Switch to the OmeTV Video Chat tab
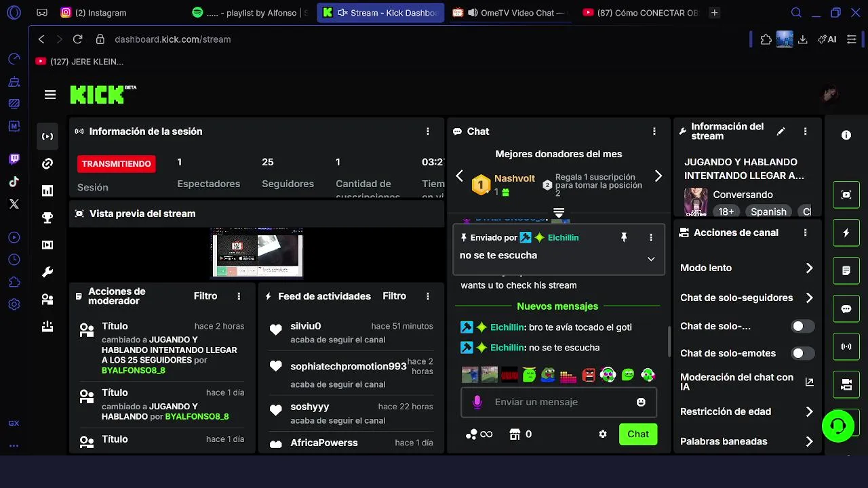Screen dimensions: 868x488 [x=511, y=12]
